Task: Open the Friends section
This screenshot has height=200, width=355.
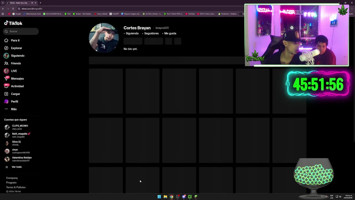Action: (12, 63)
